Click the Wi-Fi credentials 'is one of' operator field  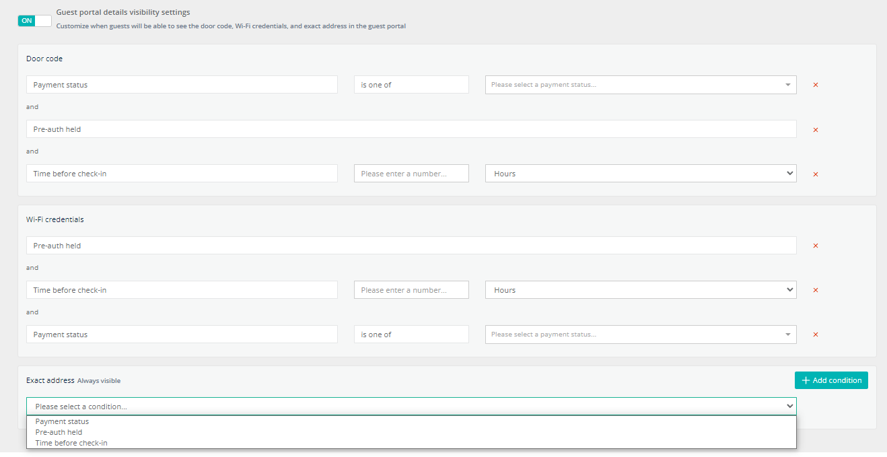411,335
